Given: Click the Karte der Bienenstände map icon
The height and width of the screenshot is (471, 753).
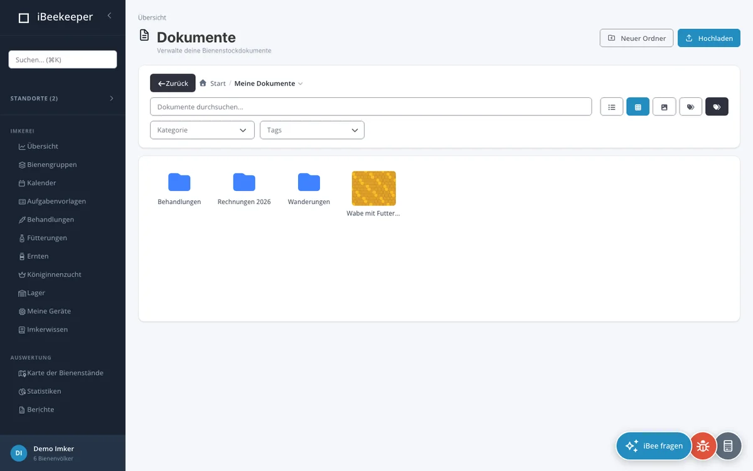Looking at the screenshot, I should [x=22, y=374].
